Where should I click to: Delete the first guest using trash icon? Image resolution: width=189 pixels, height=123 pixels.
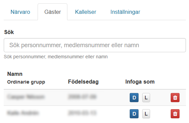[x=175, y=97]
